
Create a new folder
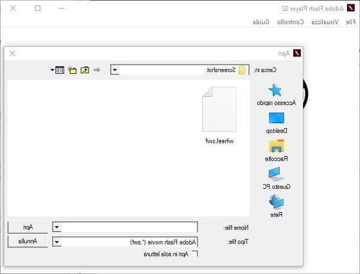[72, 70]
